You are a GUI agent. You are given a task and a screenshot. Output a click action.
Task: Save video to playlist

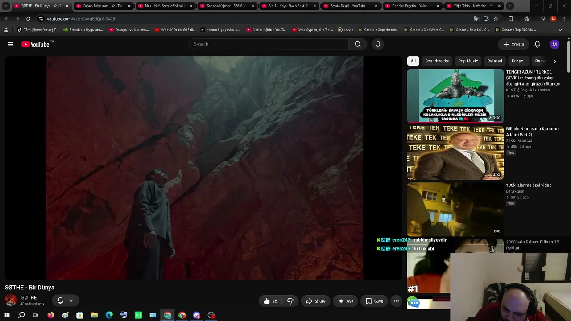point(374,301)
